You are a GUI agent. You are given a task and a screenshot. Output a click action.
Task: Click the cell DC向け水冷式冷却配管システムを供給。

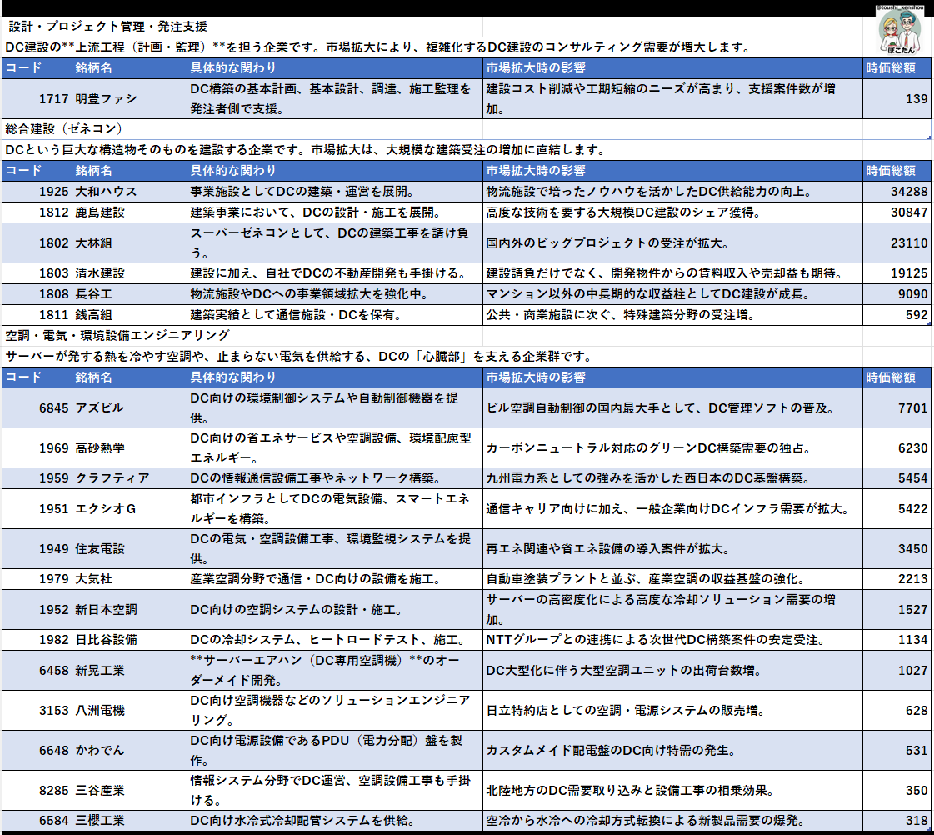click(x=335, y=822)
